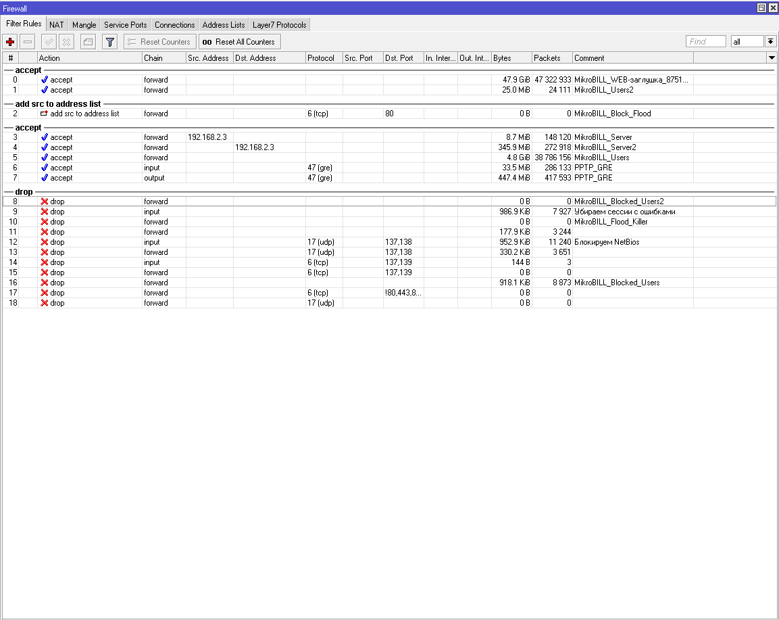The width and height of the screenshot is (779, 620).
Task: Open the Address Lists tab
Action: [x=224, y=25]
